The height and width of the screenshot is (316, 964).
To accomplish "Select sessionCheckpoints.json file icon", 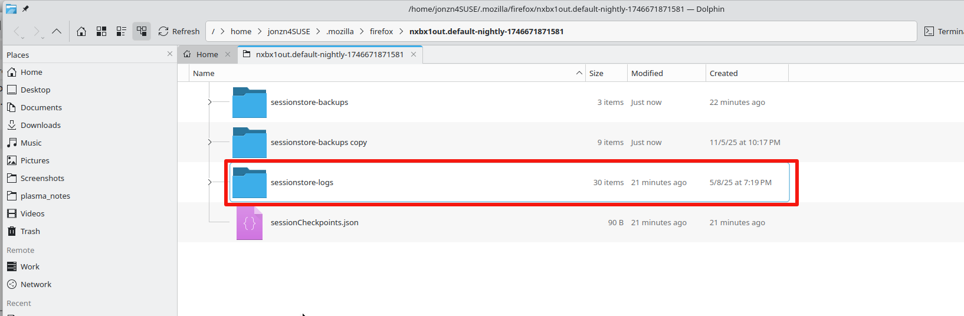I will [250, 223].
